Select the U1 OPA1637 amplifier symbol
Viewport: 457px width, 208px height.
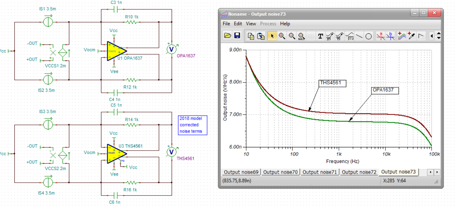click(x=116, y=51)
